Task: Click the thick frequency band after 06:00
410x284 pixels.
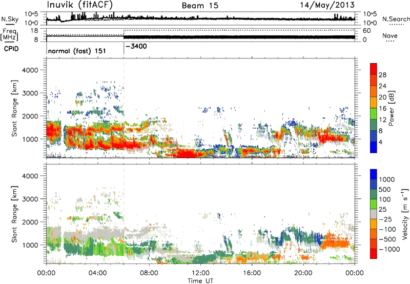Action: (x=239, y=37)
